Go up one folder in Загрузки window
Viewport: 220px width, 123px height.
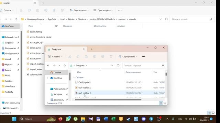(x=65, y=65)
